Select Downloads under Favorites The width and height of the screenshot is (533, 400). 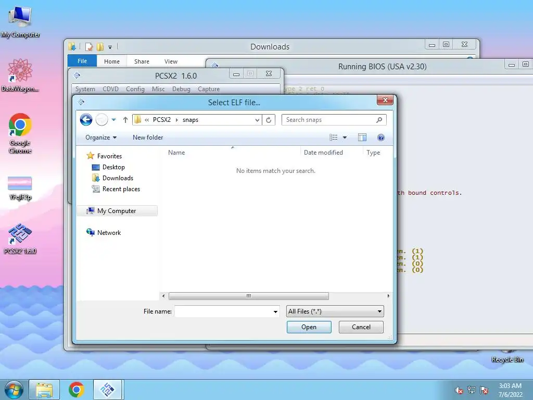pos(113,178)
